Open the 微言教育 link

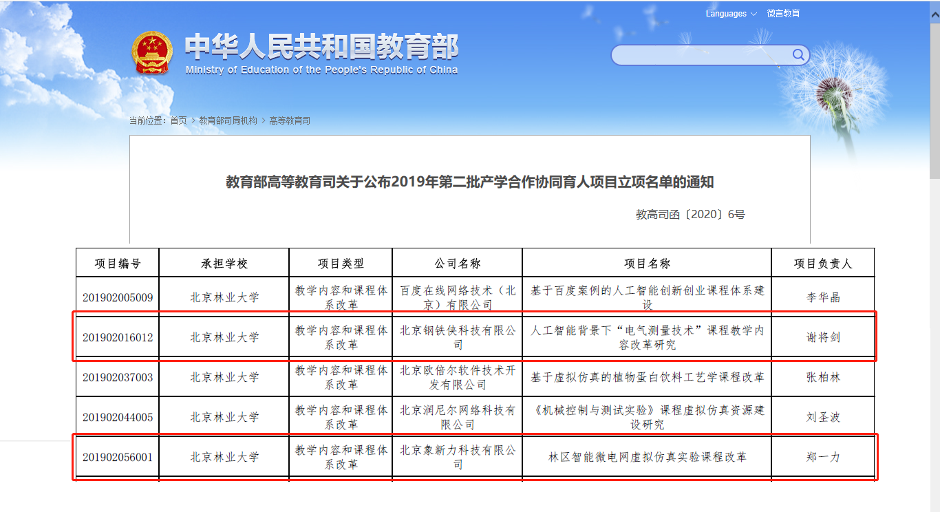coord(783,14)
